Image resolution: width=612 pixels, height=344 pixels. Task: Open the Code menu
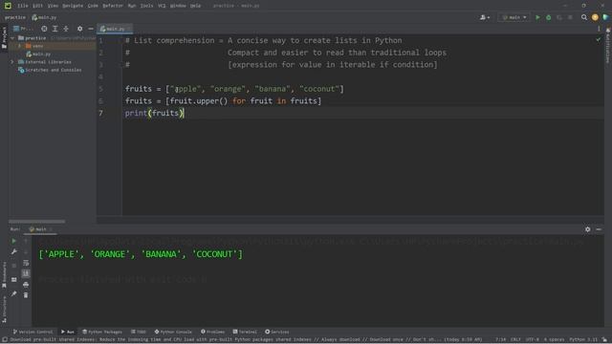point(93,6)
